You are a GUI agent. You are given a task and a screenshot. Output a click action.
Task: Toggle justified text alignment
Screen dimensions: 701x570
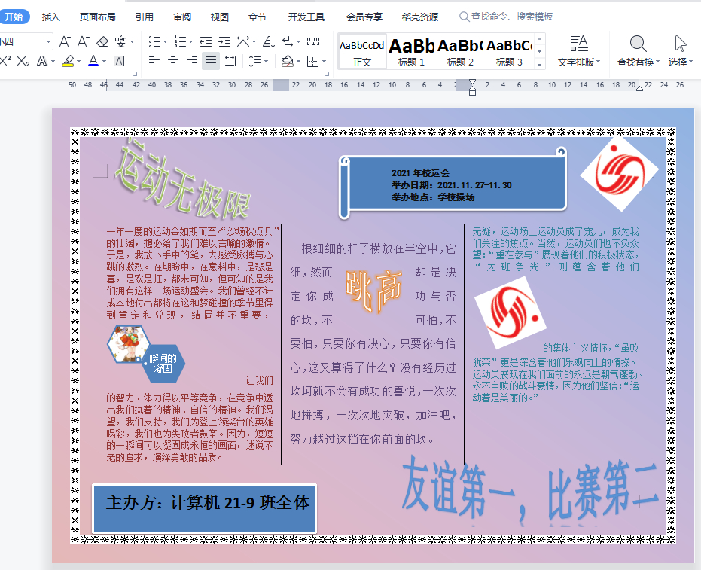click(211, 61)
